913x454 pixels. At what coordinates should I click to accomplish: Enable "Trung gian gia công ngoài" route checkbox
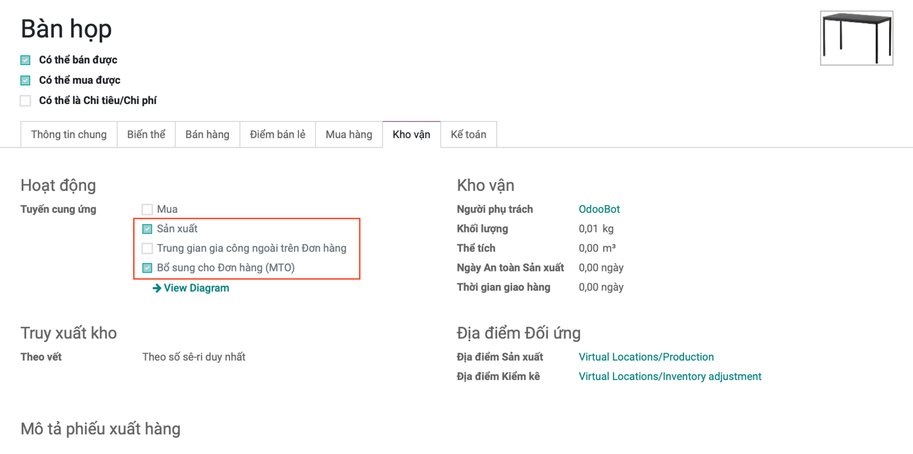(147, 248)
